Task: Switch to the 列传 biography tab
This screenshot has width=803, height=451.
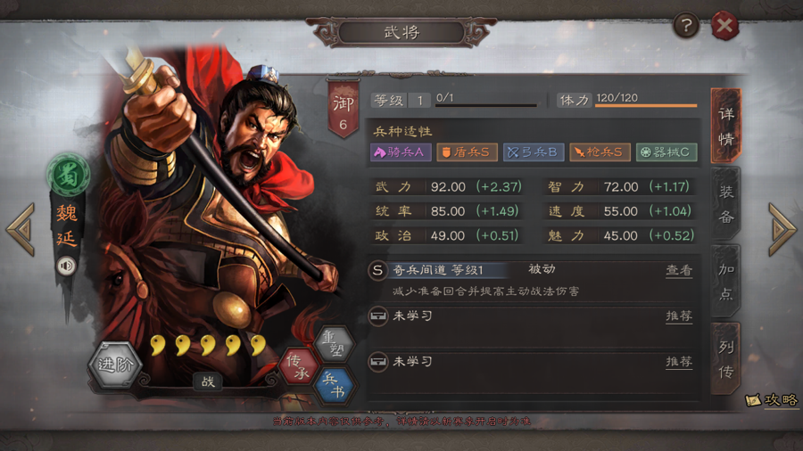Action: click(725, 359)
